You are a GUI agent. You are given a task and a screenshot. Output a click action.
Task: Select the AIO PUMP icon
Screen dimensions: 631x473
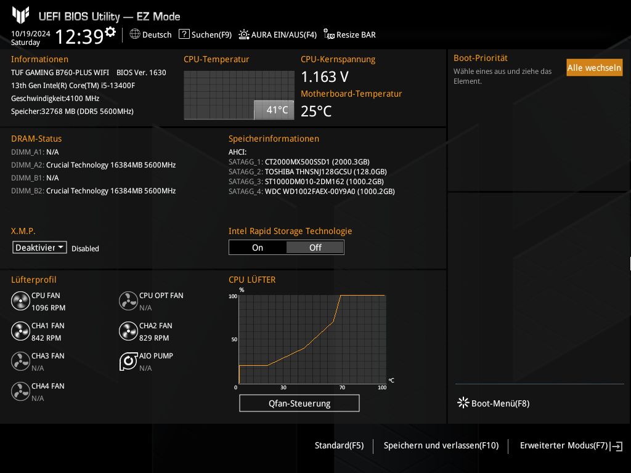[128, 361]
